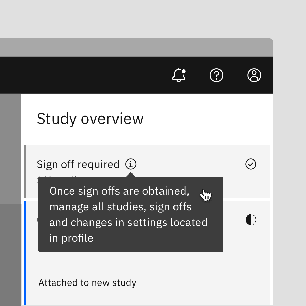Screen dimensions: 306x306
Task: Click the tooltip's last line reading in profile
Action: pos(71,238)
